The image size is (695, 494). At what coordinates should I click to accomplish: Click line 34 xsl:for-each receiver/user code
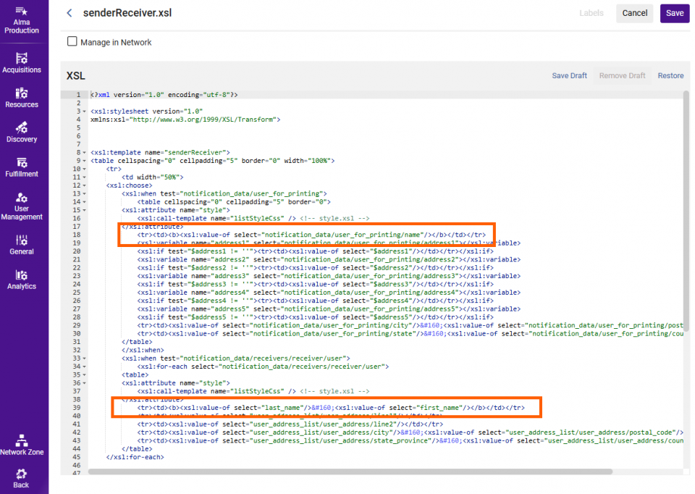263,367
